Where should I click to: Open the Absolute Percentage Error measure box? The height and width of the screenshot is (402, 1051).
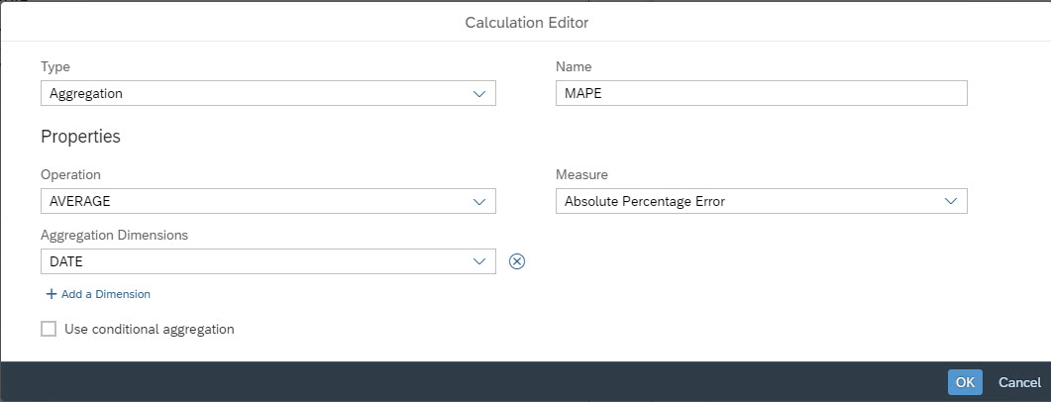[x=762, y=201]
